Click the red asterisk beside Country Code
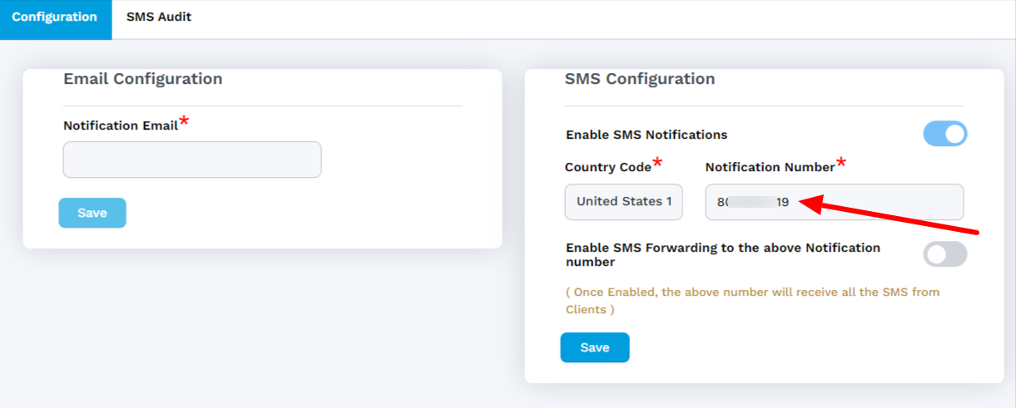 (x=657, y=162)
